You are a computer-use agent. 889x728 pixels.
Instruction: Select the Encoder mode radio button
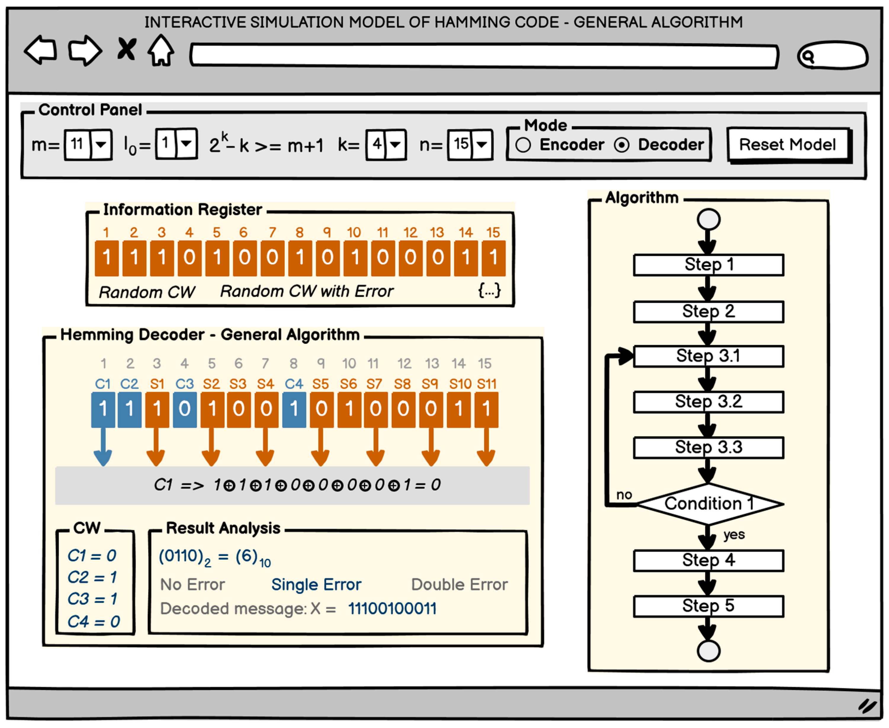pyautogui.click(x=523, y=145)
